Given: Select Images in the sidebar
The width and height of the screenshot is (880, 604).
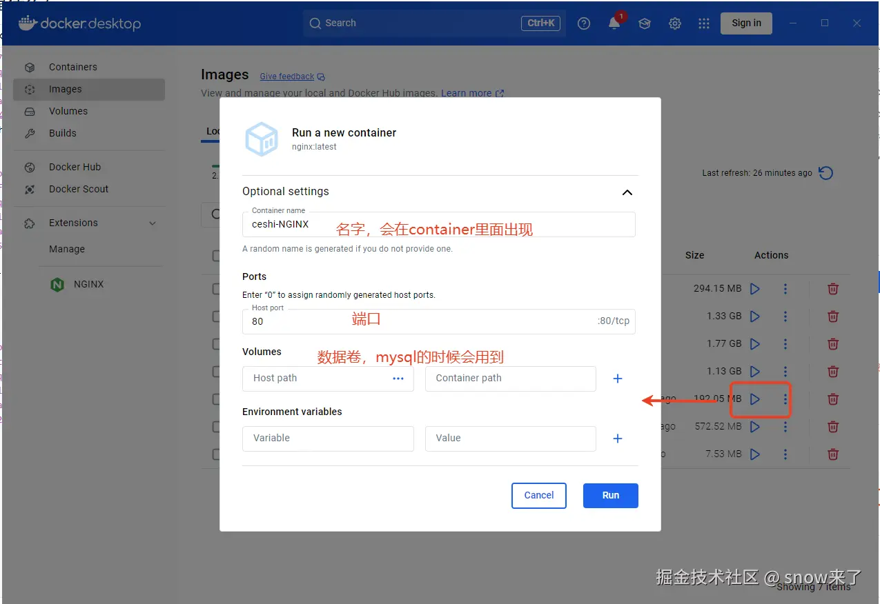Looking at the screenshot, I should click(89, 89).
